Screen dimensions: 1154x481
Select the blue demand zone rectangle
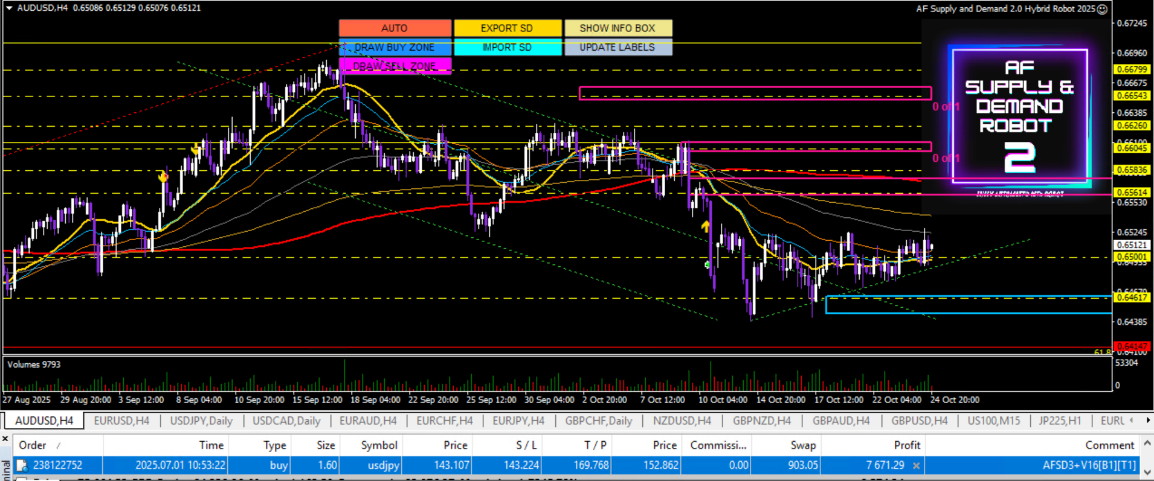[969, 305]
